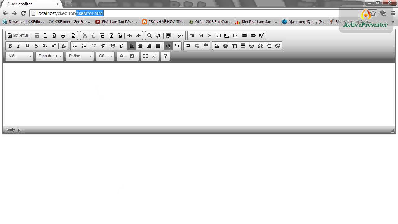398x224 pixels.
Task: Insert a special character with Omega icon
Action: coord(260,46)
